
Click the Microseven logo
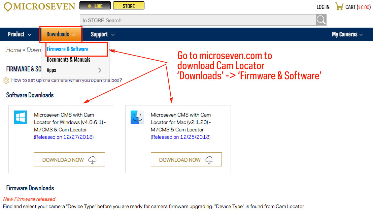(39, 6)
